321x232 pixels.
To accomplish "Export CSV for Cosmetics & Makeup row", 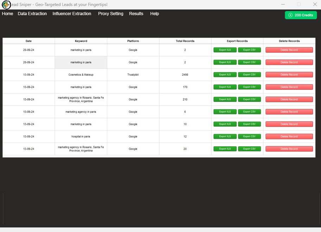I will tap(249, 75).
